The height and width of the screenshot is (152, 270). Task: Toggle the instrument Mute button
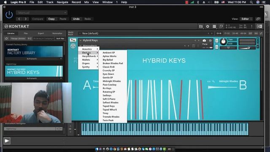coord(216,47)
